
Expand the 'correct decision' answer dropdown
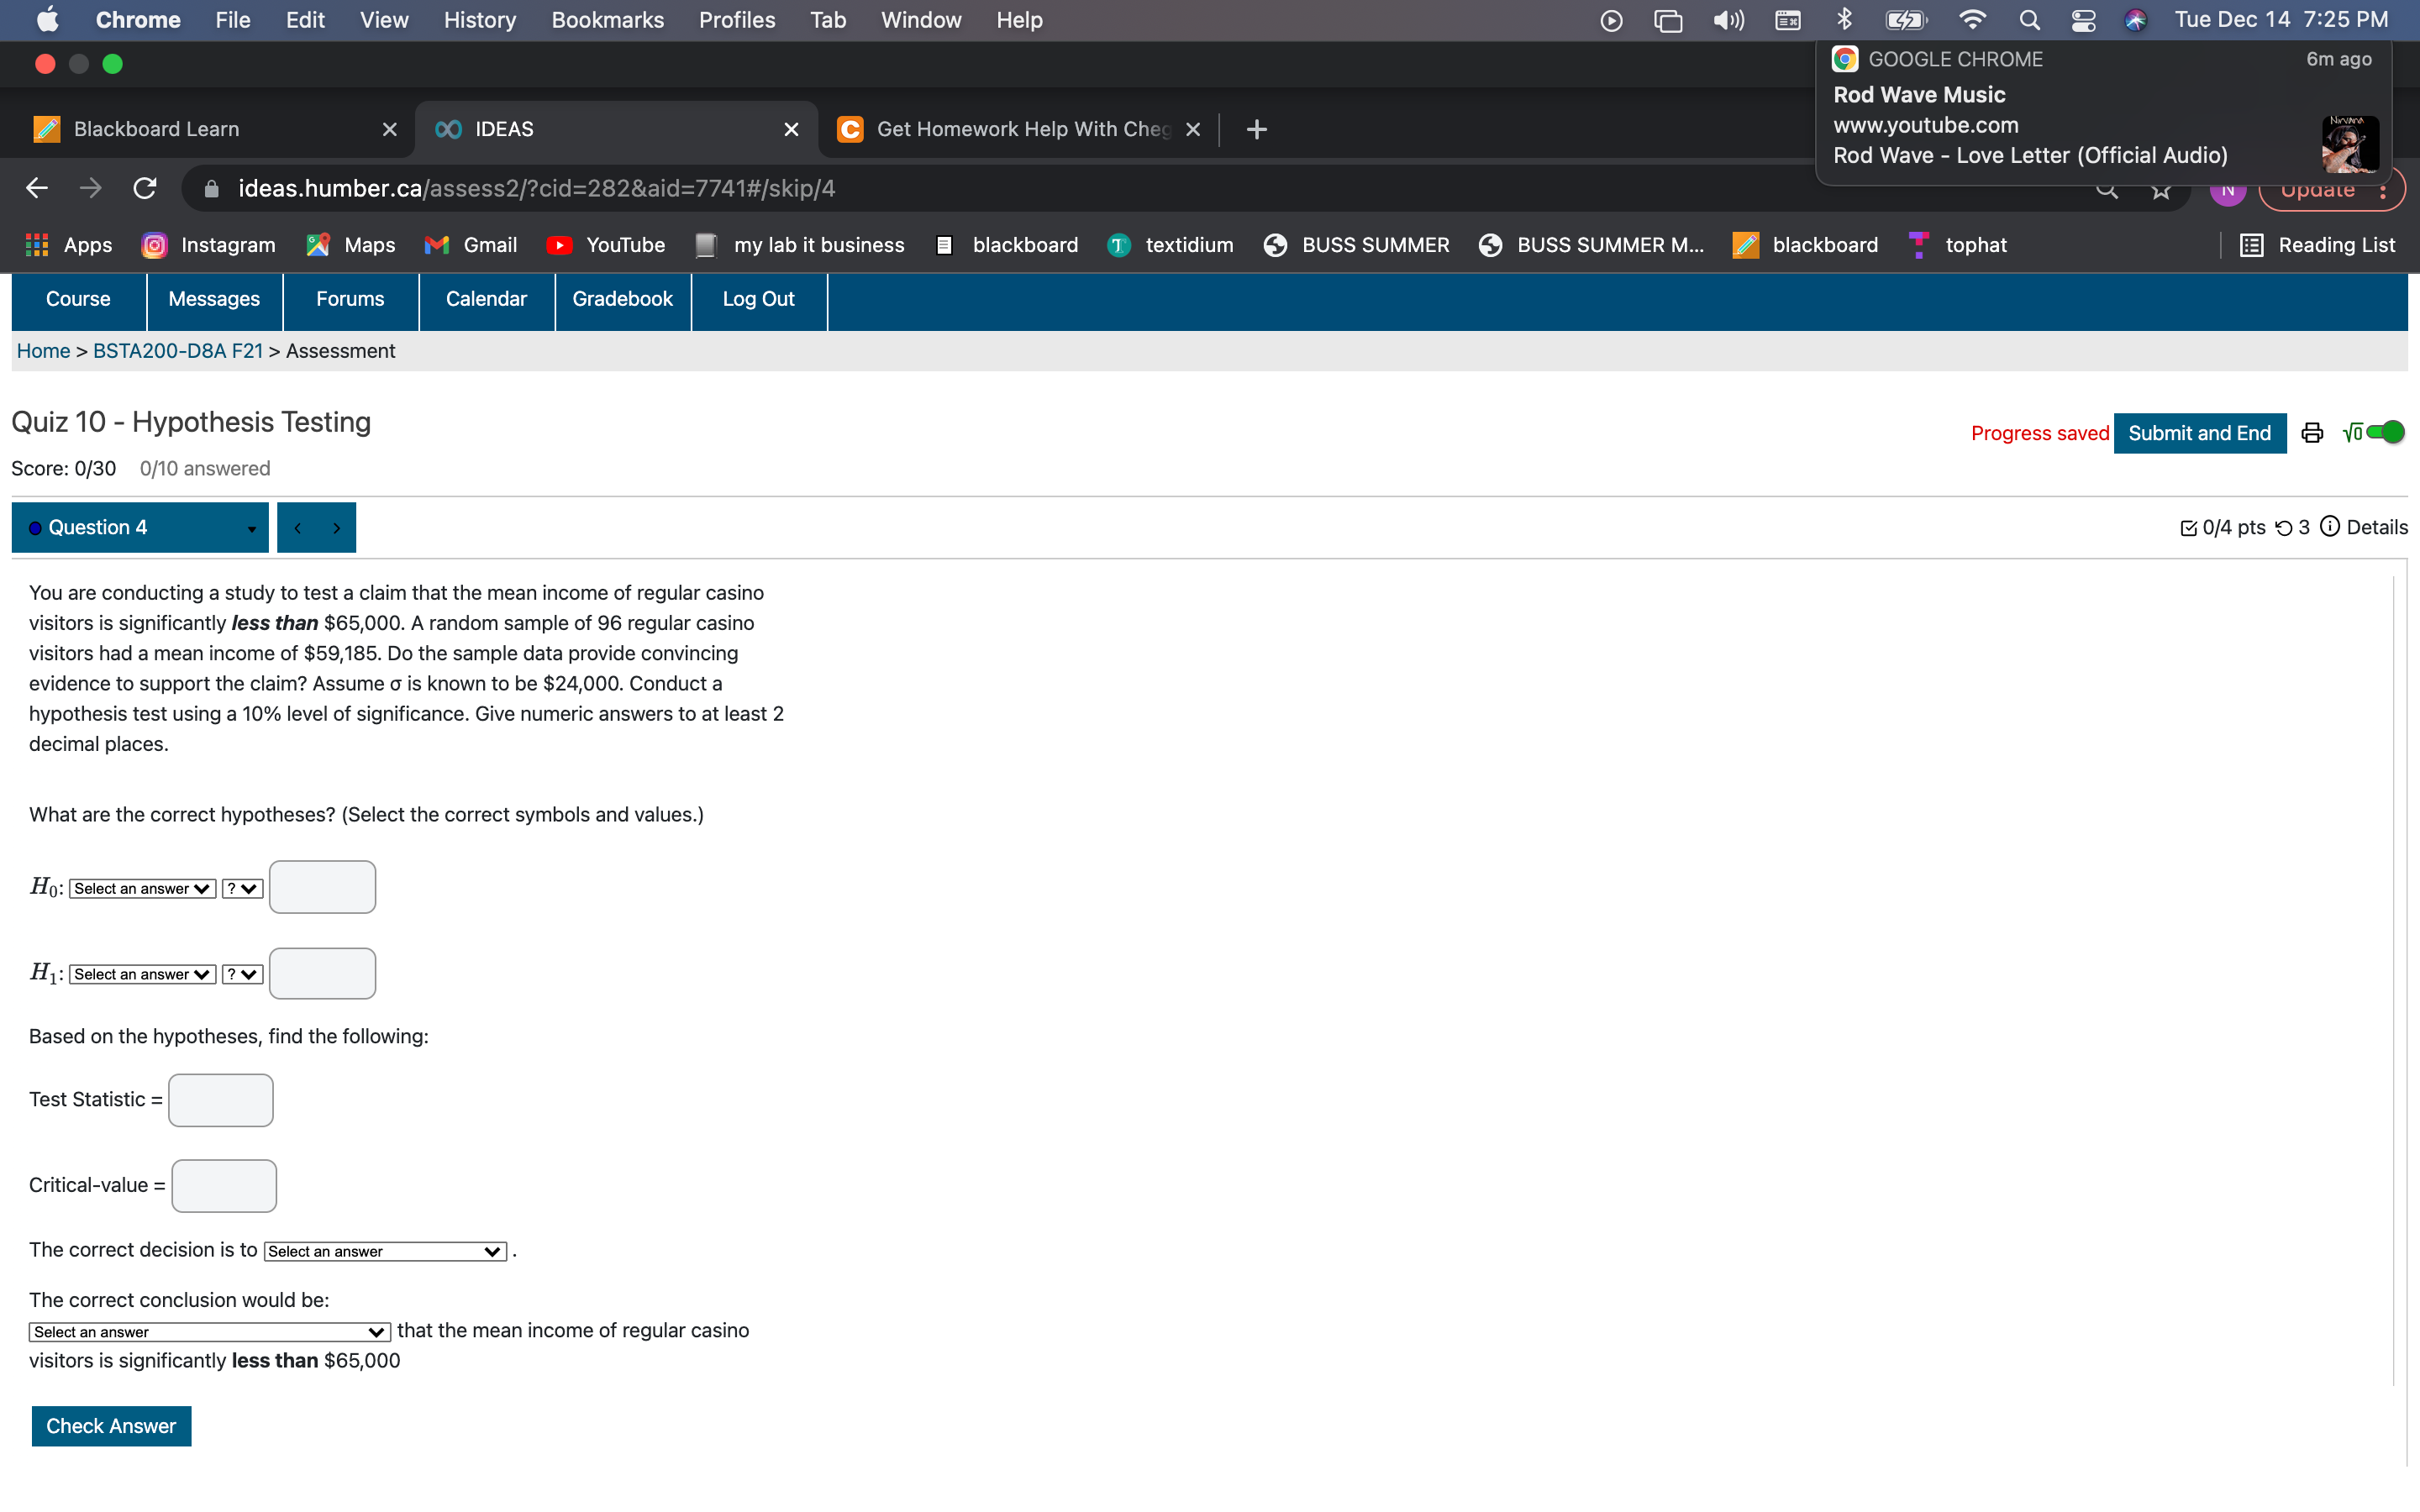point(384,1251)
